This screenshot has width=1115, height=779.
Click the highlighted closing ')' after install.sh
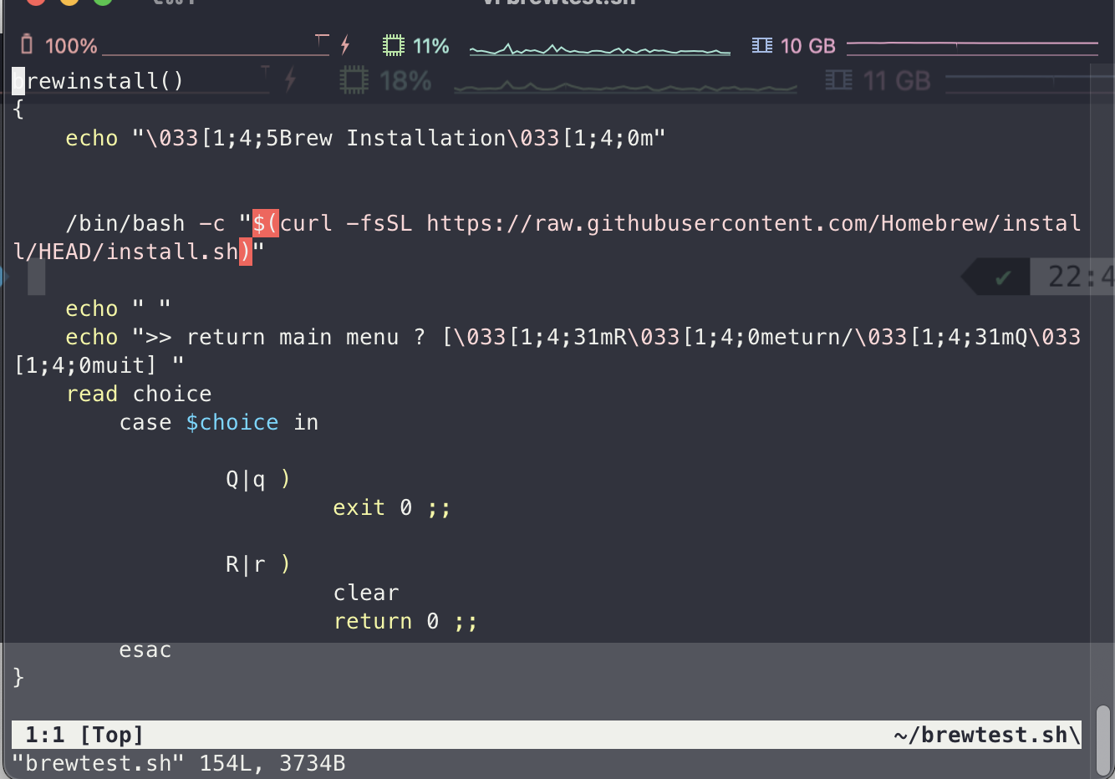click(x=246, y=252)
